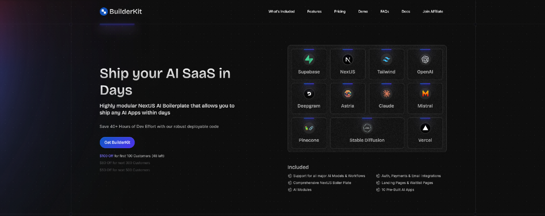Screen dimensions: 545x216
Task: Click the Supabase label
Action: pyautogui.click(x=309, y=72)
